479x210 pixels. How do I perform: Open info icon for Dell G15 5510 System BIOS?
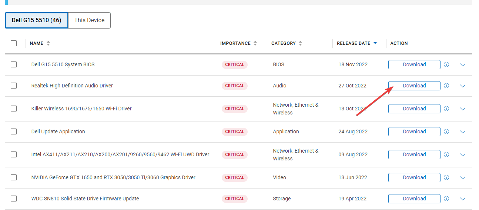[x=446, y=64]
